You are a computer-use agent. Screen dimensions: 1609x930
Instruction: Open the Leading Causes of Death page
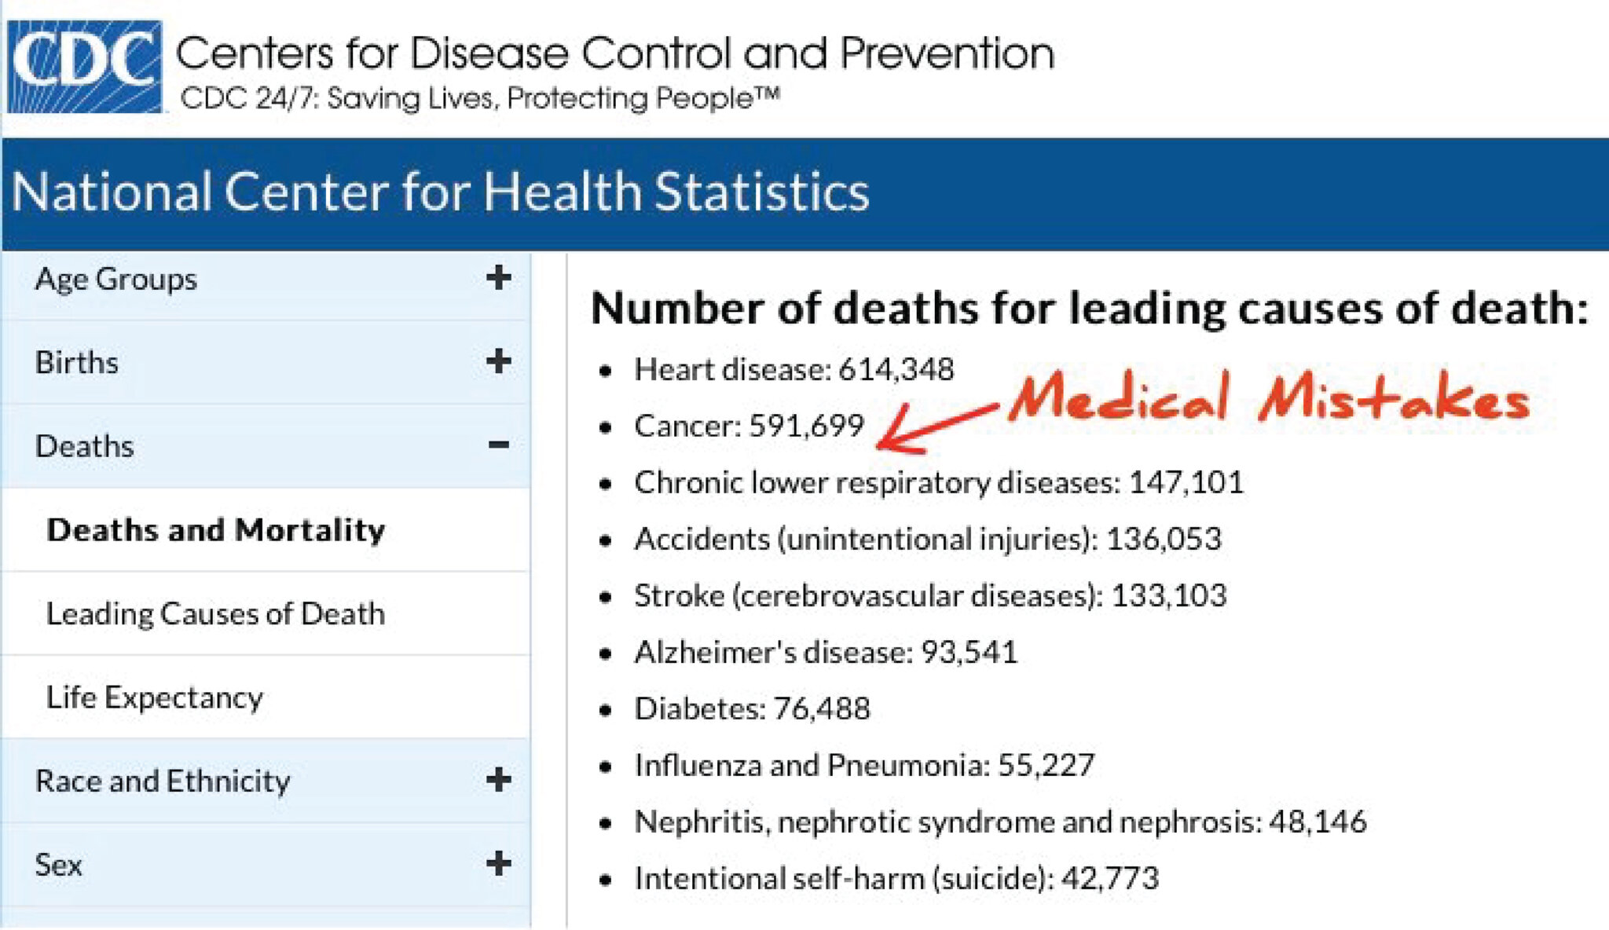[x=215, y=613]
